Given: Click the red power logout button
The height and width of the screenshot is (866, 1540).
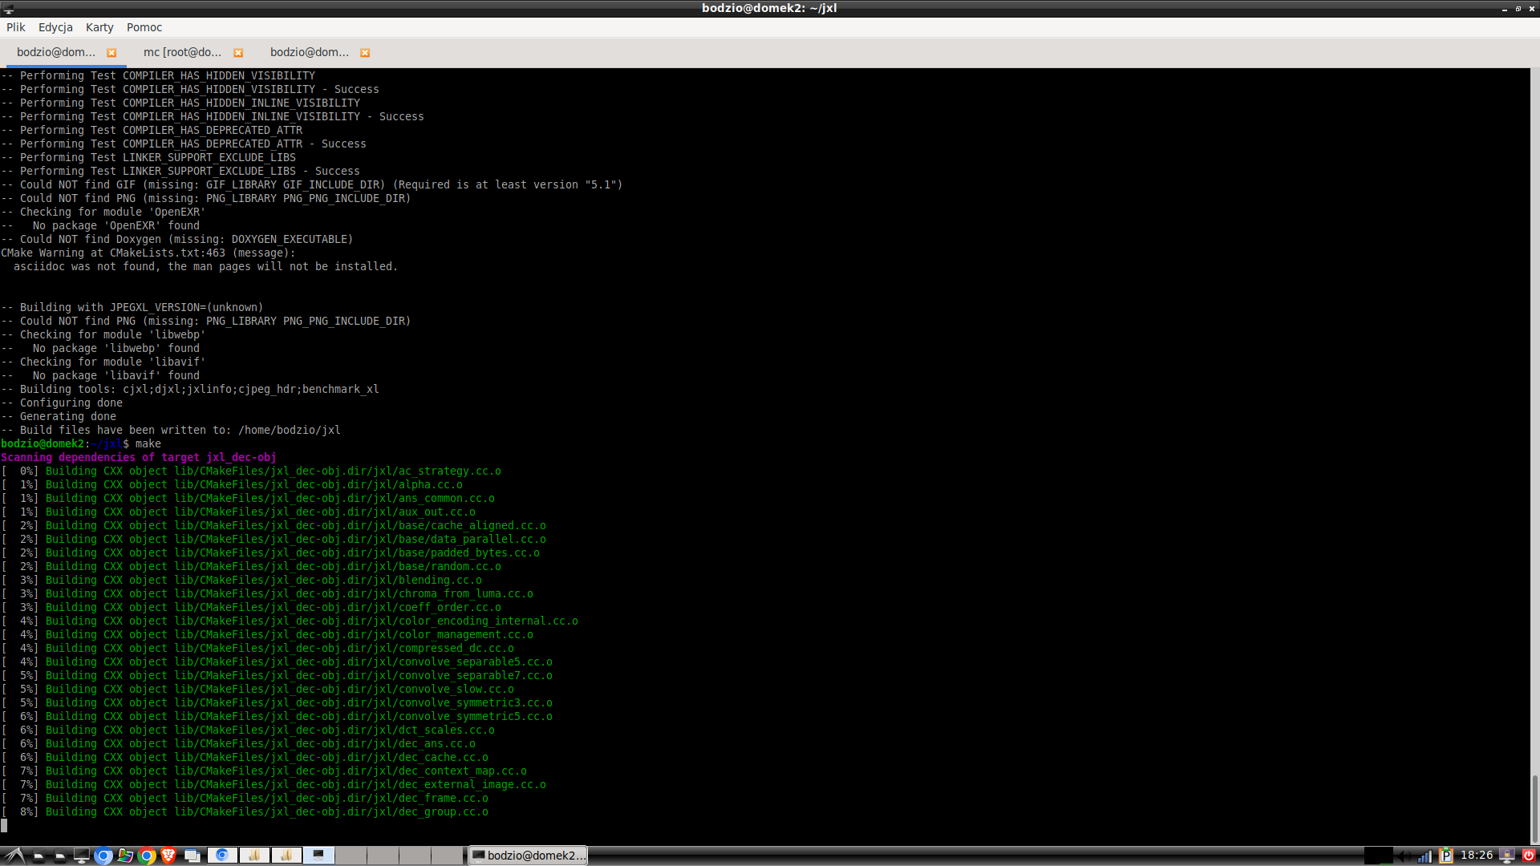Looking at the screenshot, I should pyautogui.click(x=1528, y=856).
